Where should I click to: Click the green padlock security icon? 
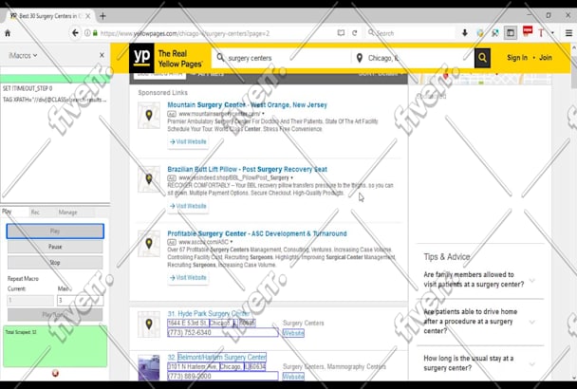[95, 33]
